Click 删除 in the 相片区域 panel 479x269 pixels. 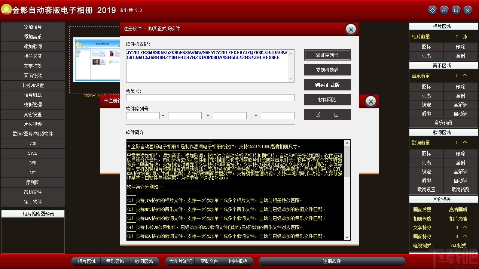pos(461,47)
